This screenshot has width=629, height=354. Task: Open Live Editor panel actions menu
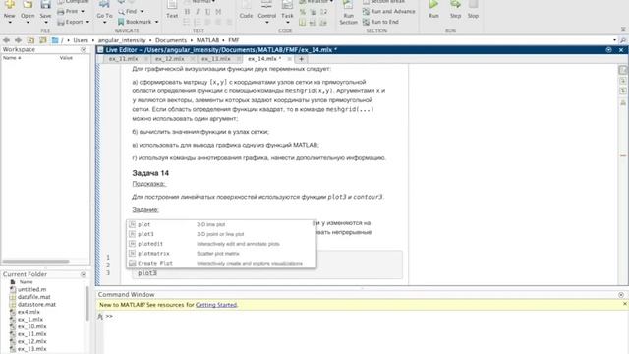coord(609,50)
